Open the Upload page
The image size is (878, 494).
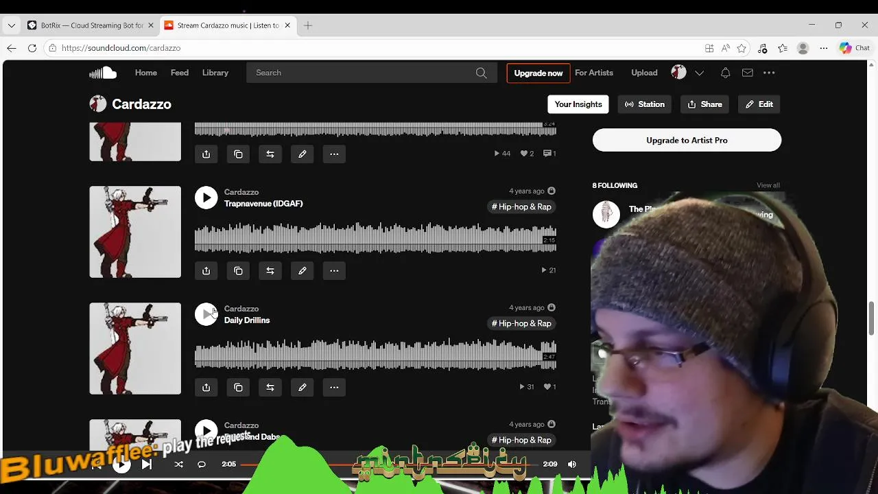point(644,73)
